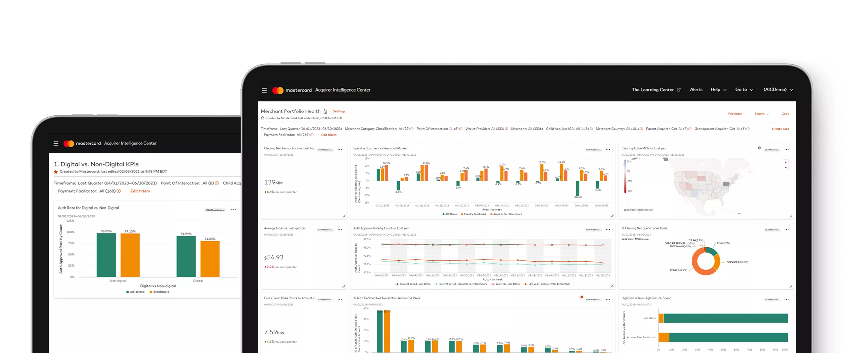The width and height of the screenshot is (847, 353).
Task: Open options menu on Gross Fraud Basis Points card
Action: point(340,299)
